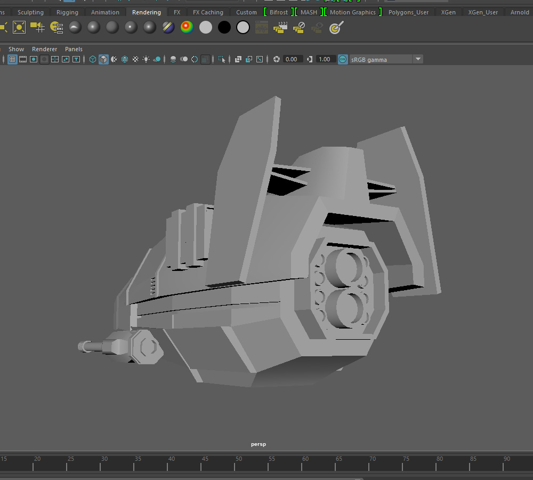
Task: Toggle use all lights bulb icon
Action: [146, 60]
